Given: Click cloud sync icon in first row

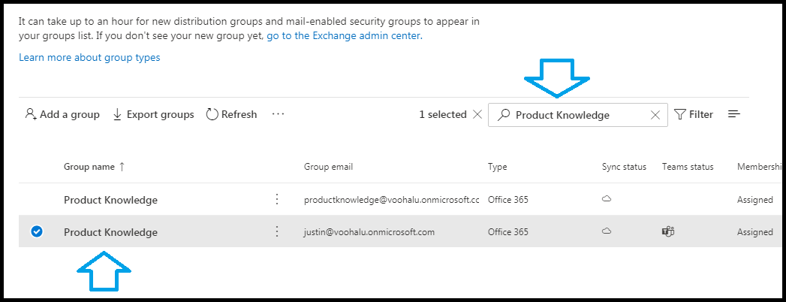Looking at the screenshot, I should 607,199.
